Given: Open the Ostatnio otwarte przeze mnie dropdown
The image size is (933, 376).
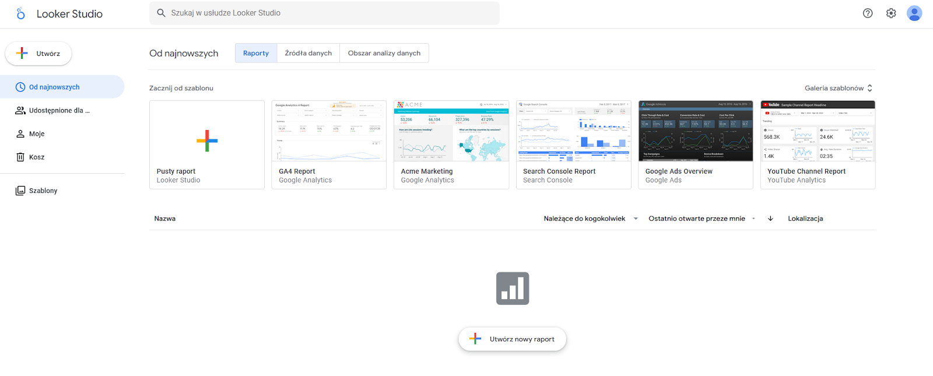Looking at the screenshot, I should click(x=702, y=219).
